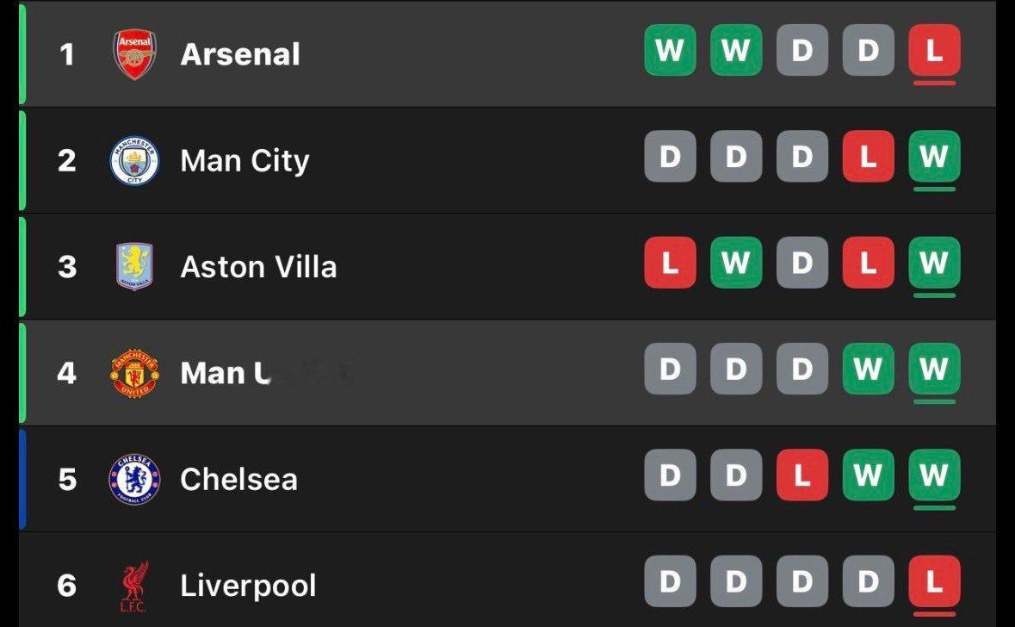Click the Chelsea club crest
1015x627 pixels.
tap(134, 479)
